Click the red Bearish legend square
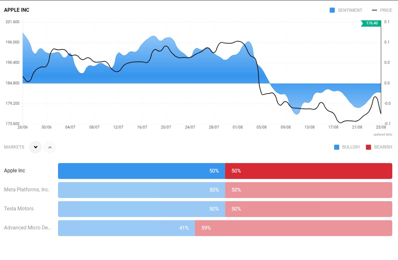The width and height of the screenshot is (398, 260). (x=368, y=147)
